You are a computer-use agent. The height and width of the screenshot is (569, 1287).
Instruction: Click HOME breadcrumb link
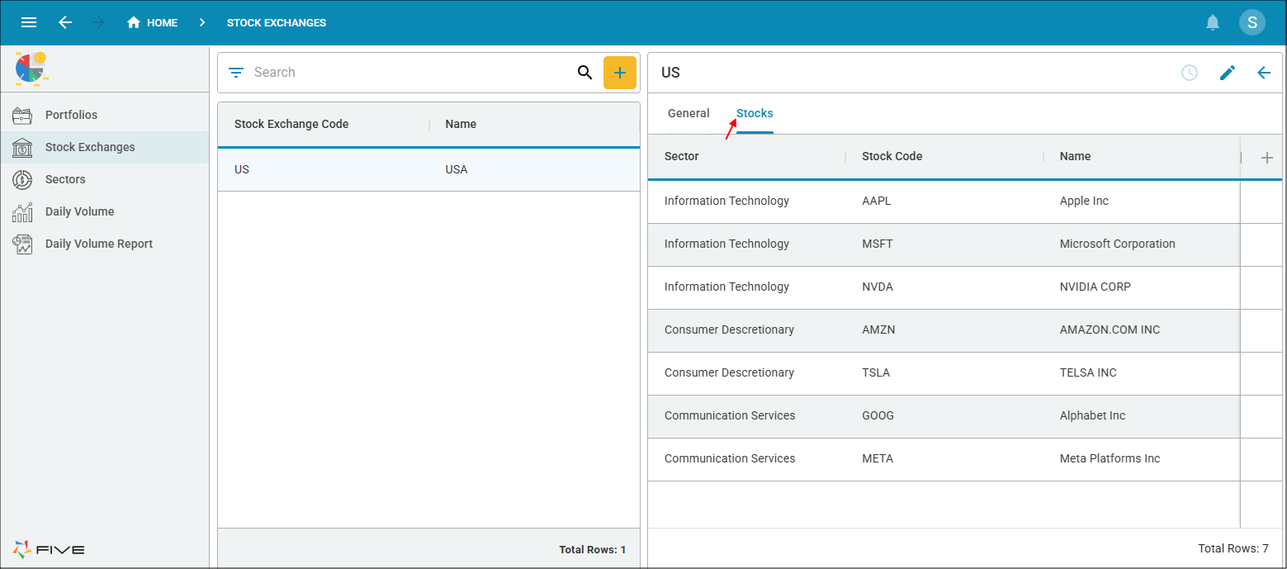[162, 22]
